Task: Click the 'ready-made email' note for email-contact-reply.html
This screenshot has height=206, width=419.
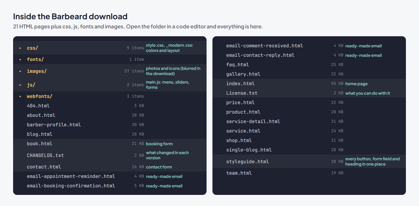Action: [x=363, y=55]
